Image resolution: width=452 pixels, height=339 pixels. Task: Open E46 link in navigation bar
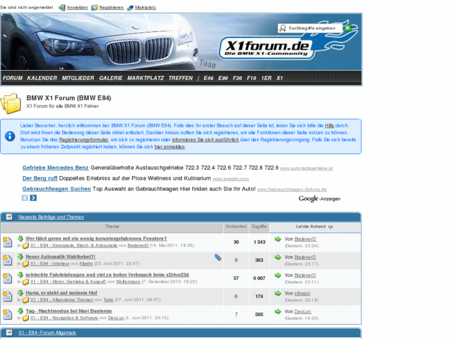[x=208, y=78]
